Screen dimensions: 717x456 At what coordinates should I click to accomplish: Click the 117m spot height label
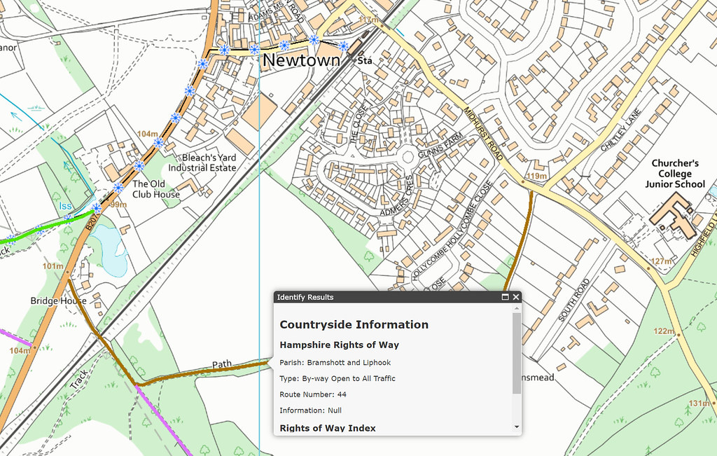(x=369, y=20)
